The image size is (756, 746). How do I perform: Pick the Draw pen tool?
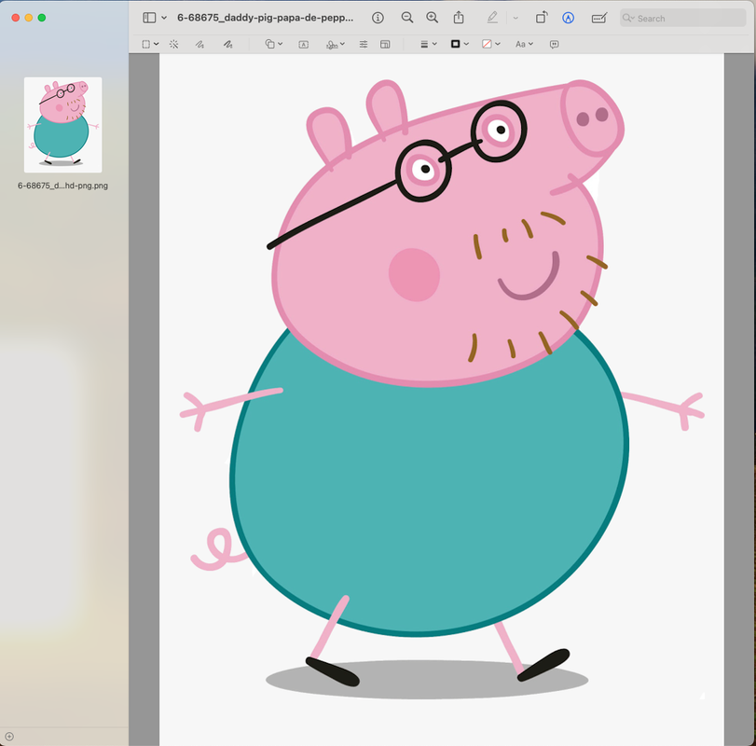click(x=228, y=45)
